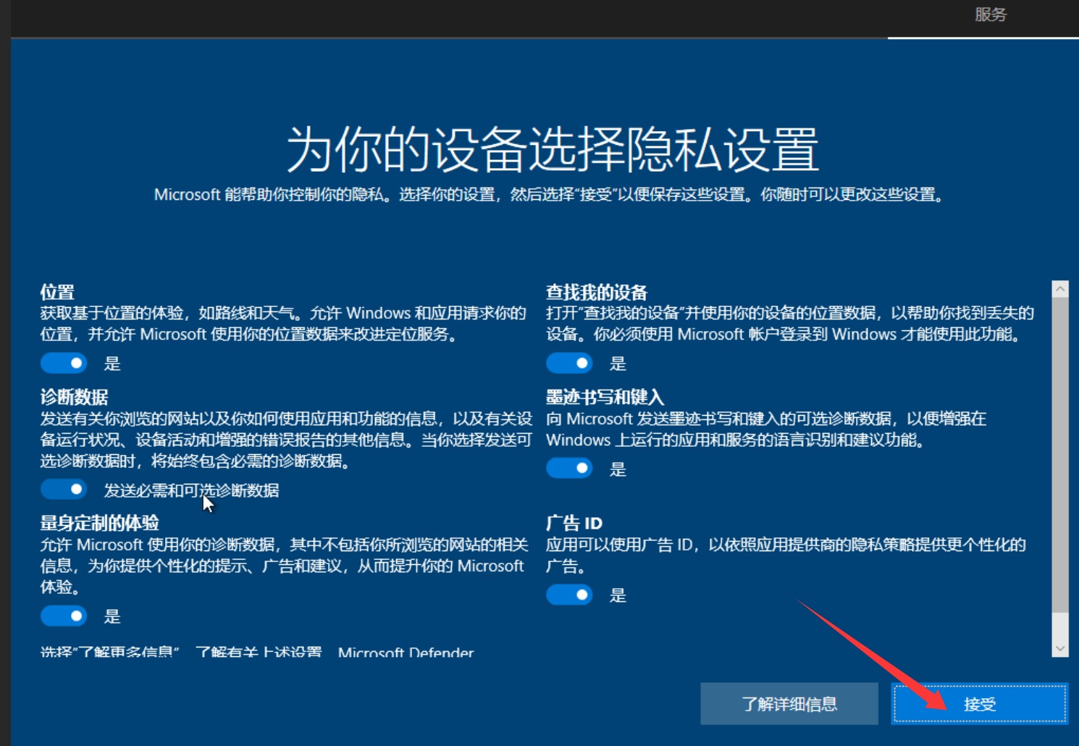Toggle the 诊断数据 diagnostic data switch
Viewport: 1079px width, 746px height.
[x=64, y=490]
